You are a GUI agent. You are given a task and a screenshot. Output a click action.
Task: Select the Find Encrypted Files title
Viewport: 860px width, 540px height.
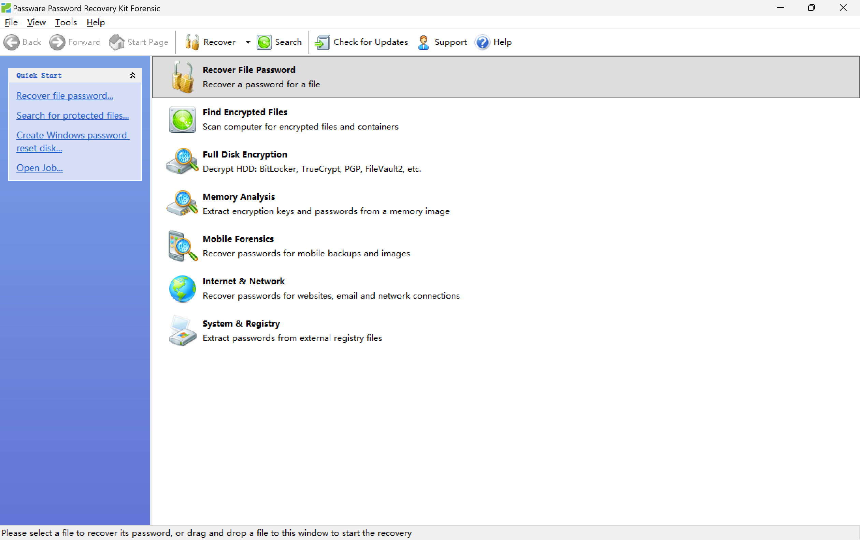click(245, 112)
